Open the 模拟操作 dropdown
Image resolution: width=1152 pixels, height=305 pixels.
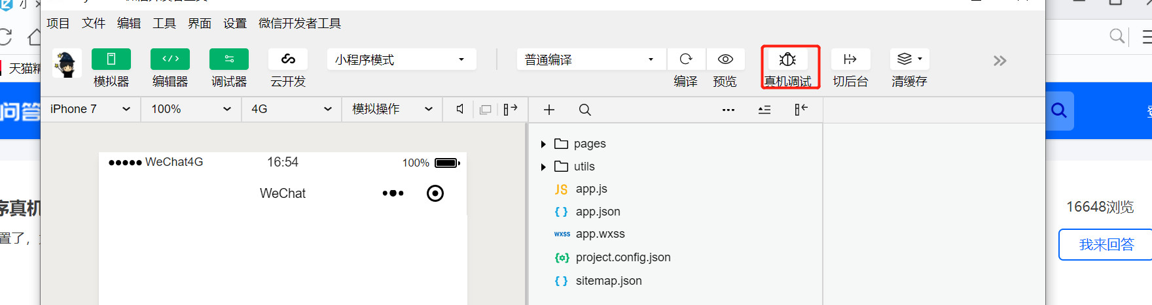[x=393, y=109]
